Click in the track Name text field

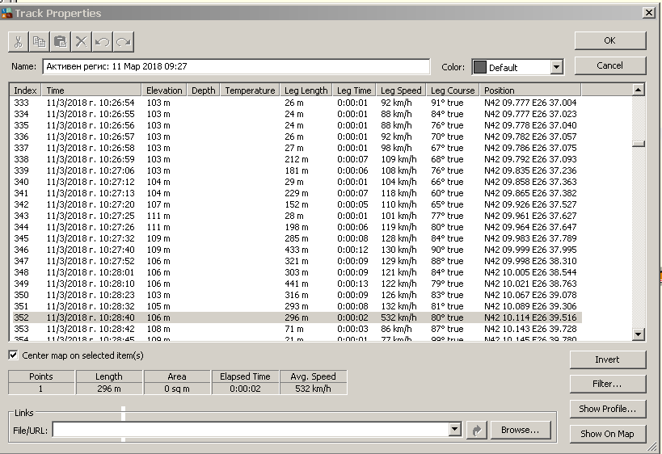point(236,66)
